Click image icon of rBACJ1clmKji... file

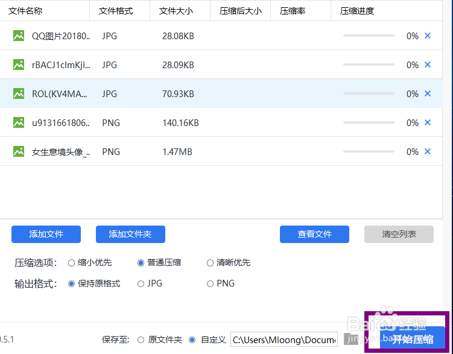click(x=19, y=65)
